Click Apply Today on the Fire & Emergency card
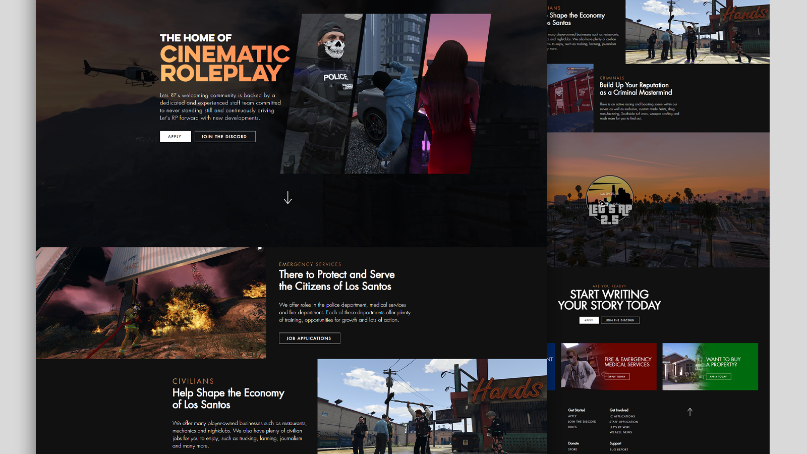 point(617,376)
